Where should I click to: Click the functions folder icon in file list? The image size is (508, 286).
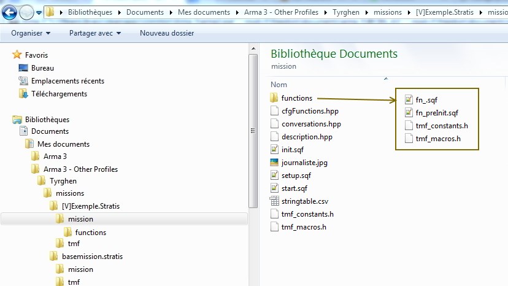point(275,98)
